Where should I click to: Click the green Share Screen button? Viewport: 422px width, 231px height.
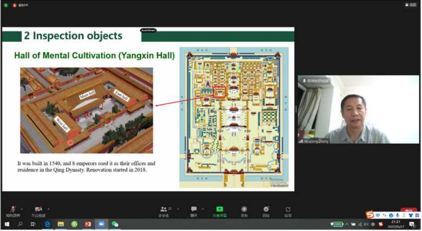[219, 210]
